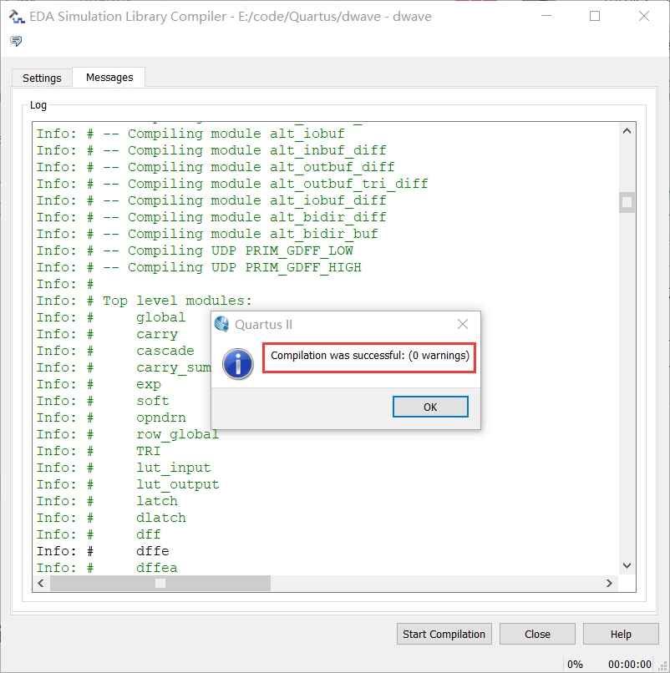Select the 'soft' module log line
The image size is (670, 673).
(x=103, y=402)
